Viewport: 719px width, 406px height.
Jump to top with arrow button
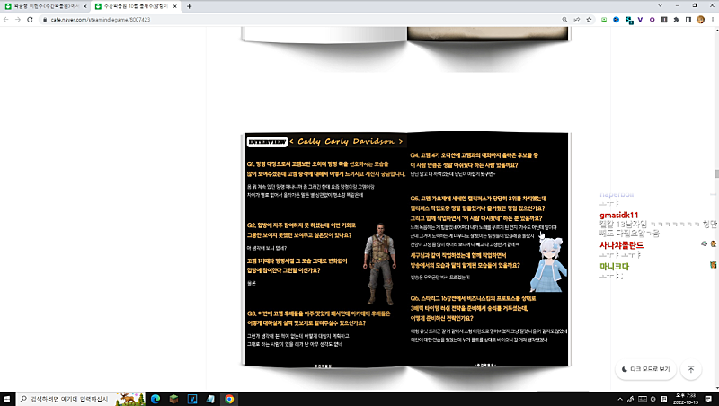click(691, 369)
